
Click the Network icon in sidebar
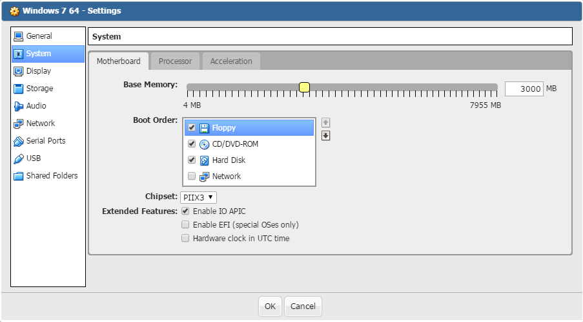(x=19, y=123)
